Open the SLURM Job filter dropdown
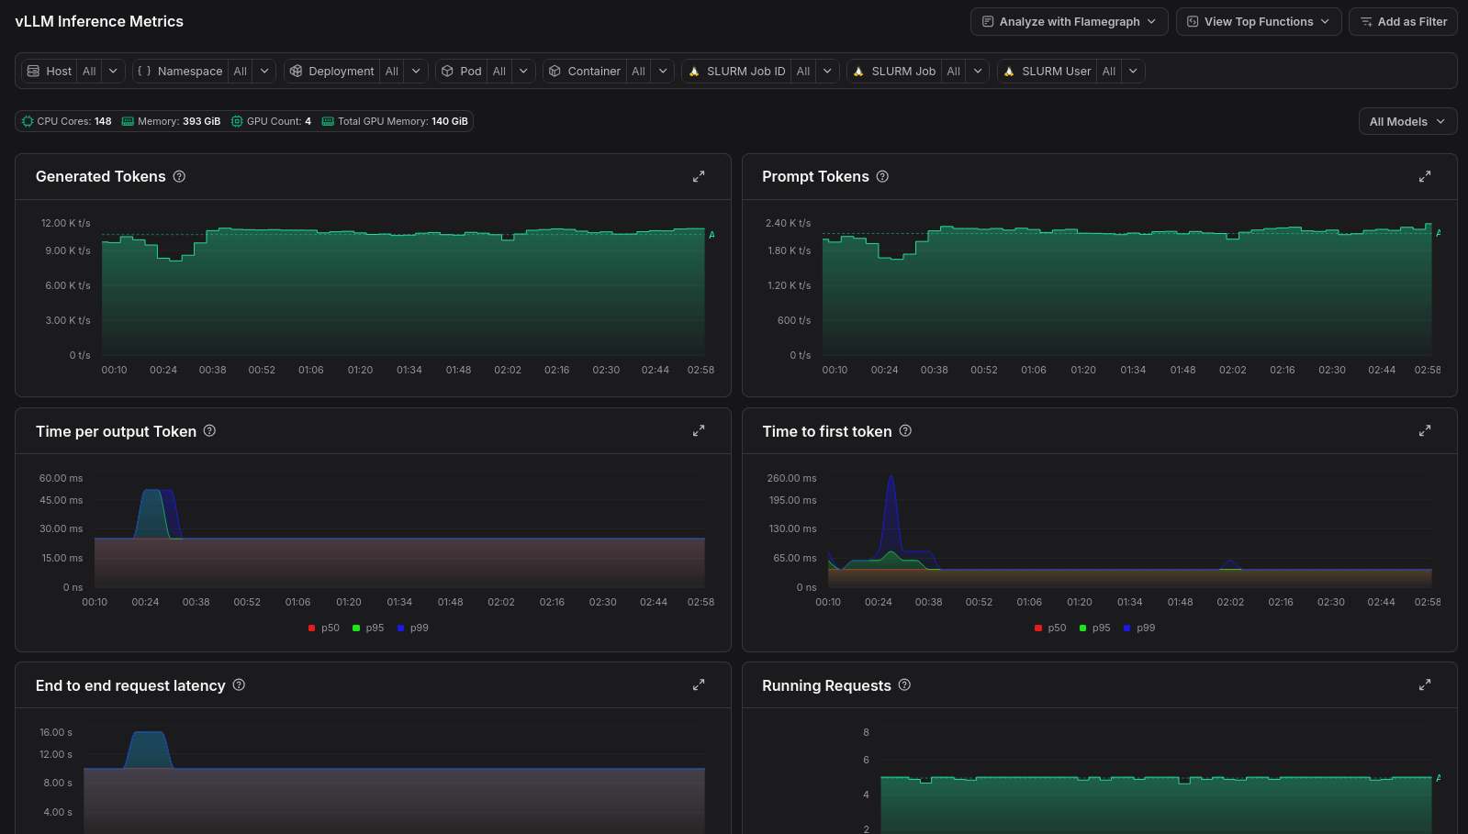Screen dimensions: 1468x834 click(x=978, y=71)
